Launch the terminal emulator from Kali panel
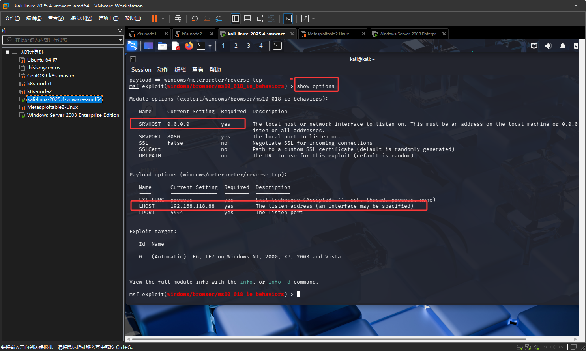Image resolution: width=586 pixels, height=351 pixels. pos(201,46)
